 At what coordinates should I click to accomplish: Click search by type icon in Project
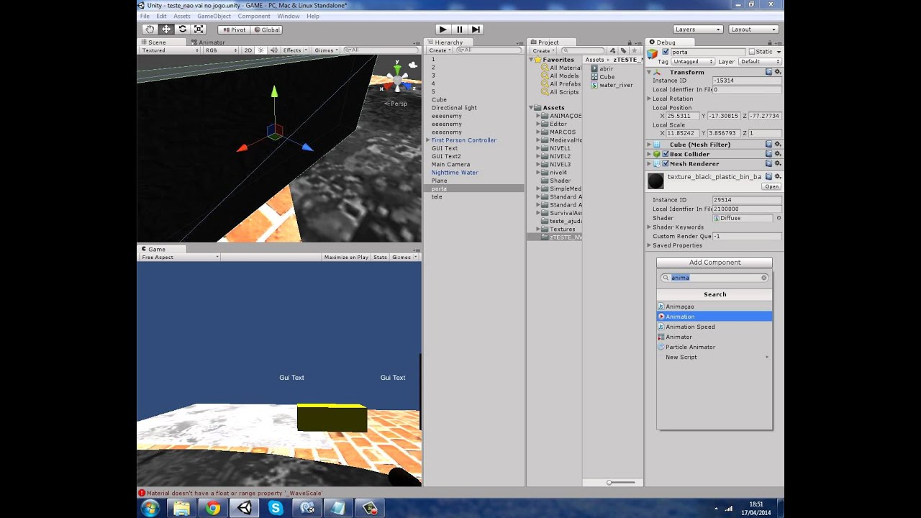[x=613, y=50]
